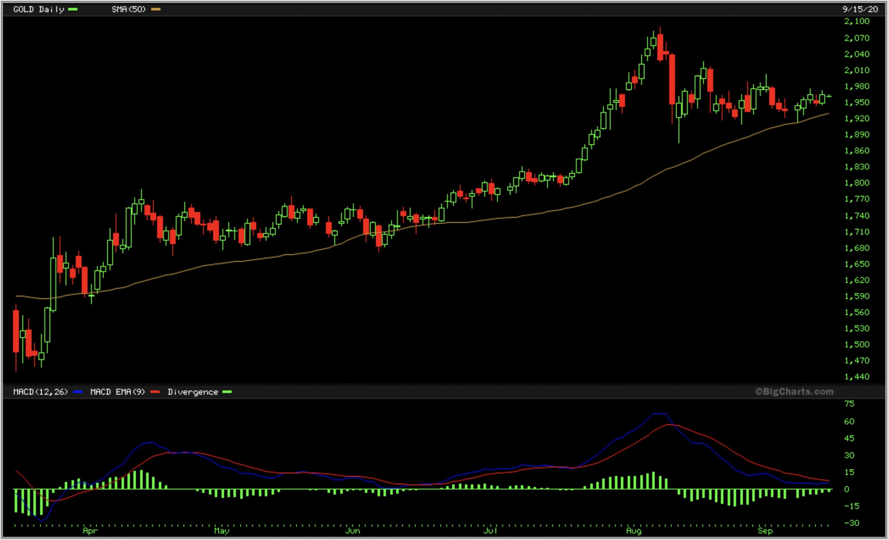Select the Aug label on time axis
Screen dimensions: 889x540
pos(633,531)
